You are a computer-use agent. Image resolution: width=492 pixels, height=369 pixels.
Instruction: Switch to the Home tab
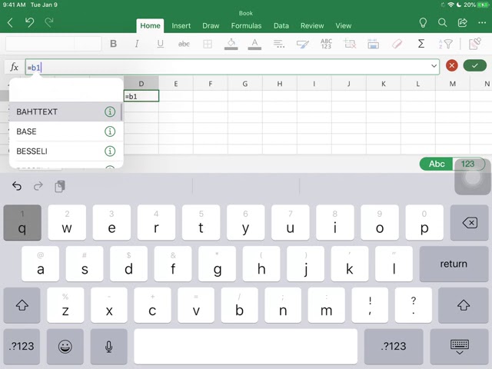150,25
